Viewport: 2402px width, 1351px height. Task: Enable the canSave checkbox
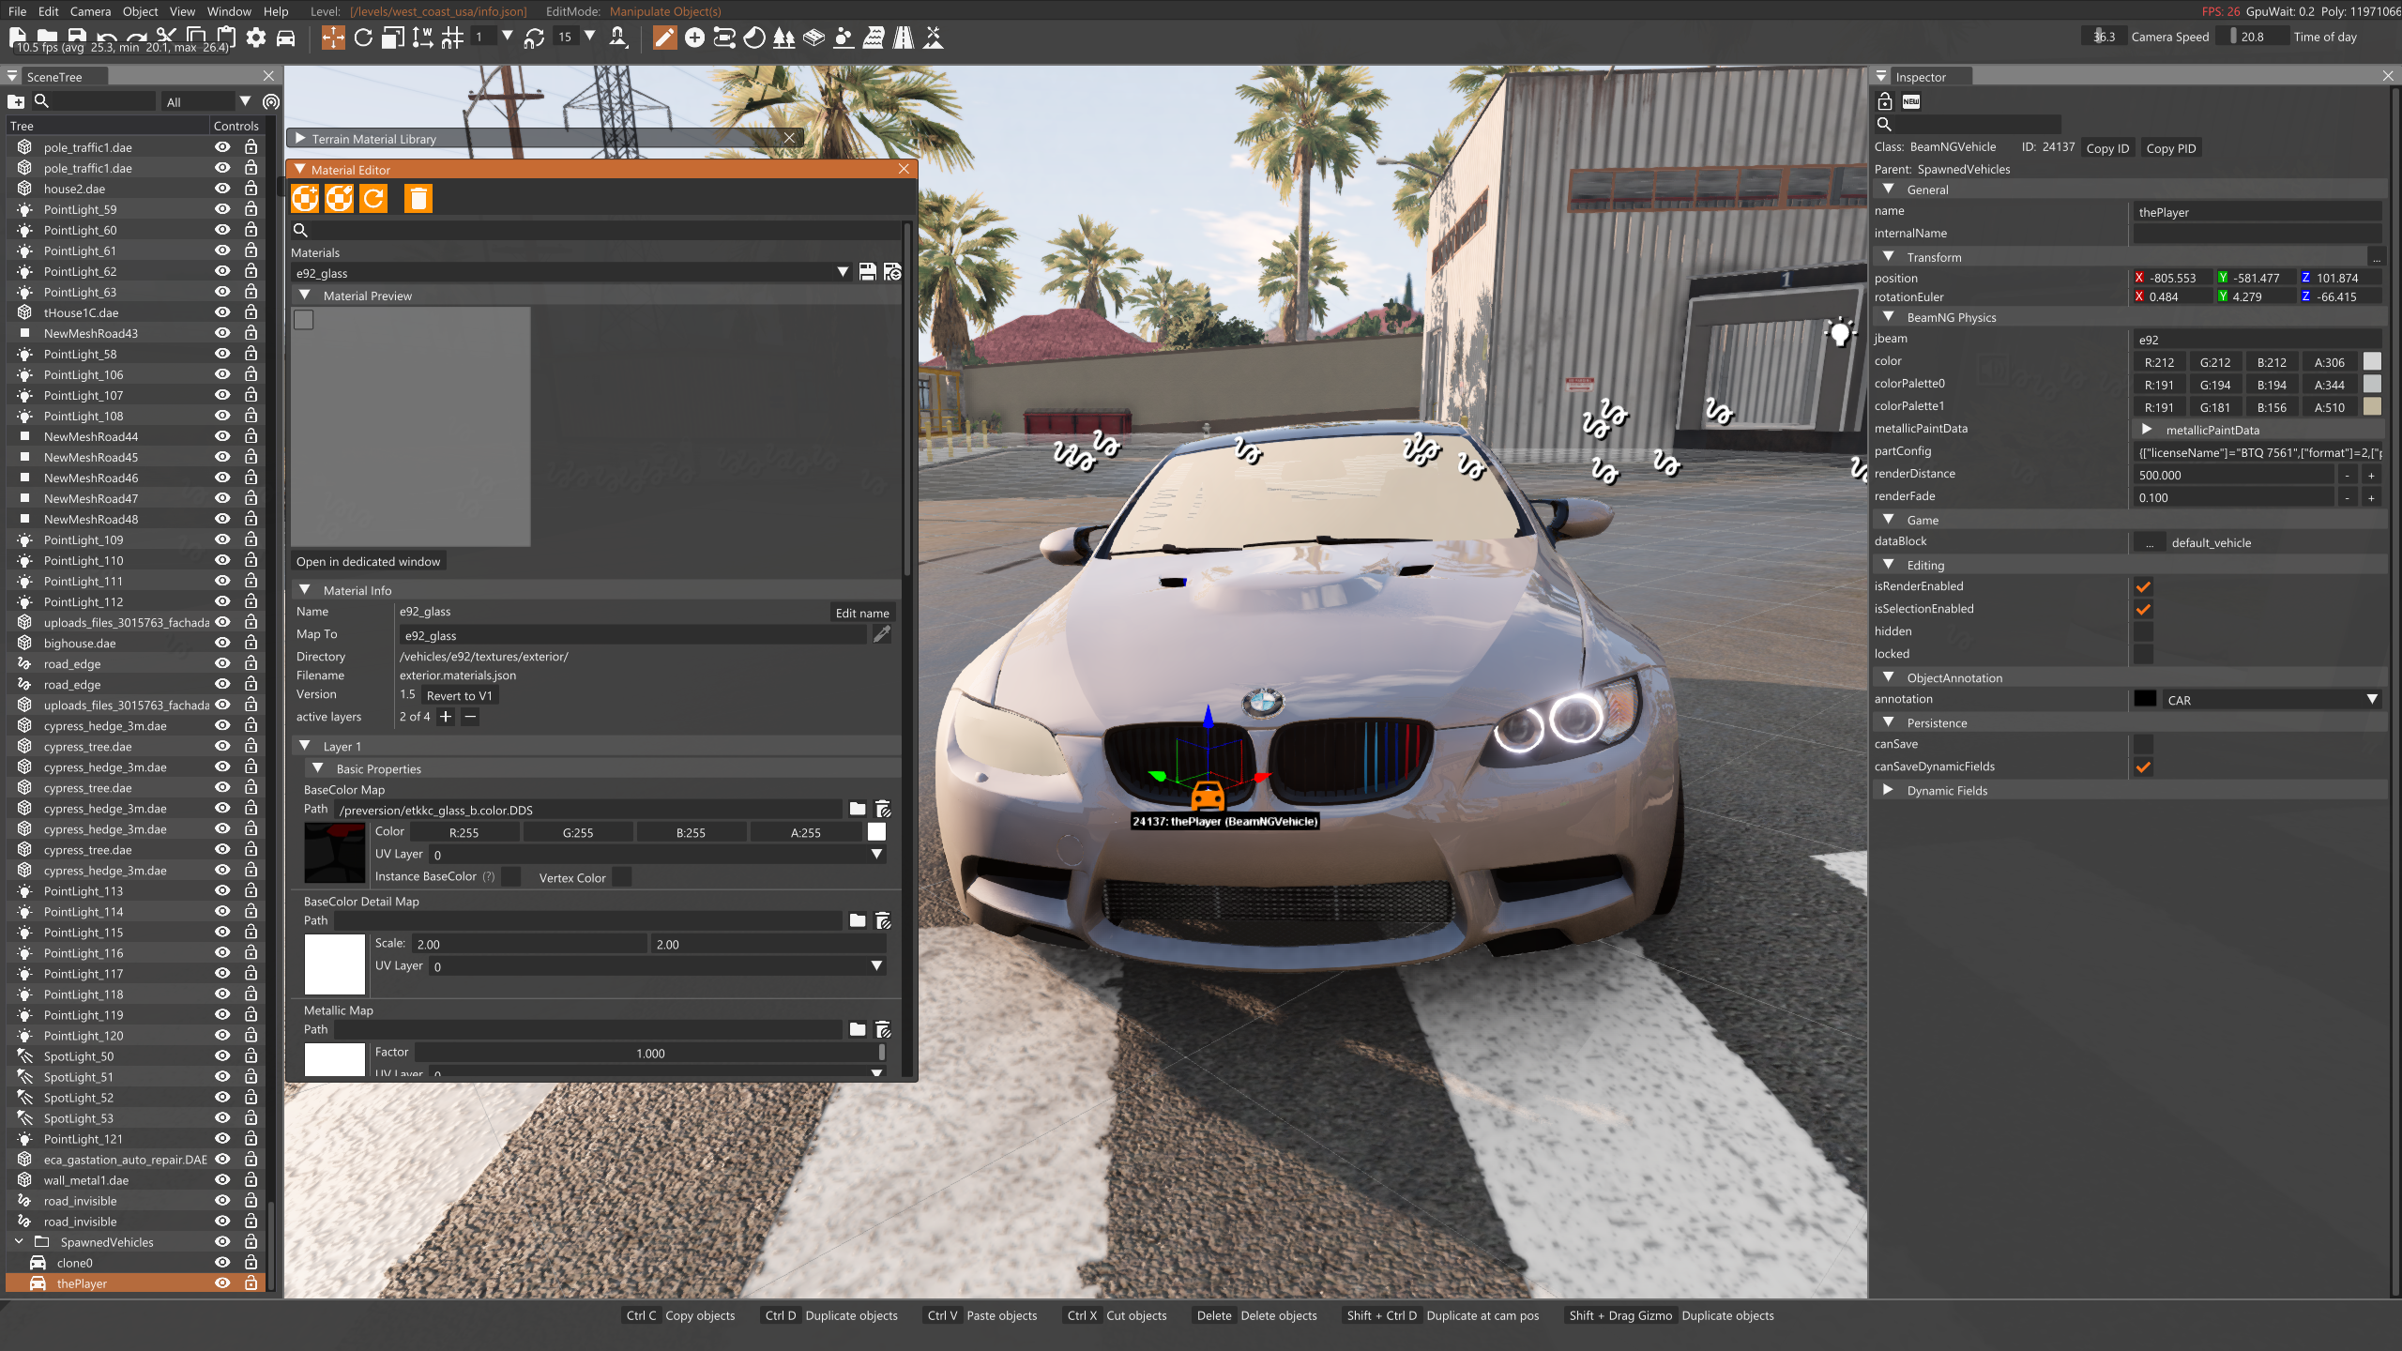(2143, 744)
